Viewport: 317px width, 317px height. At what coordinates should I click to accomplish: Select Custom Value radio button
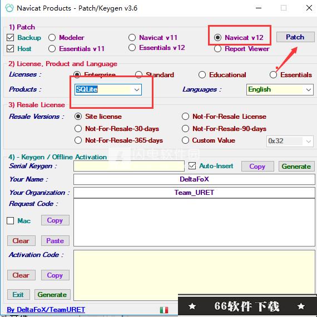tap(185, 140)
